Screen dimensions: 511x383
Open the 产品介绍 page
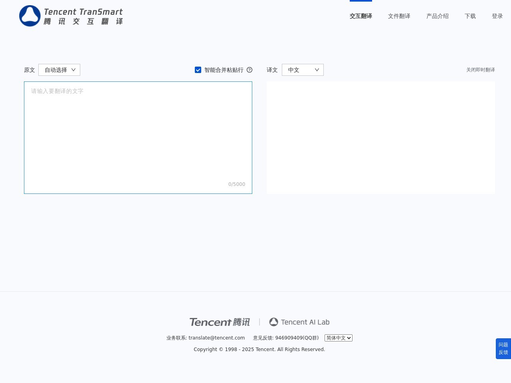(x=438, y=16)
